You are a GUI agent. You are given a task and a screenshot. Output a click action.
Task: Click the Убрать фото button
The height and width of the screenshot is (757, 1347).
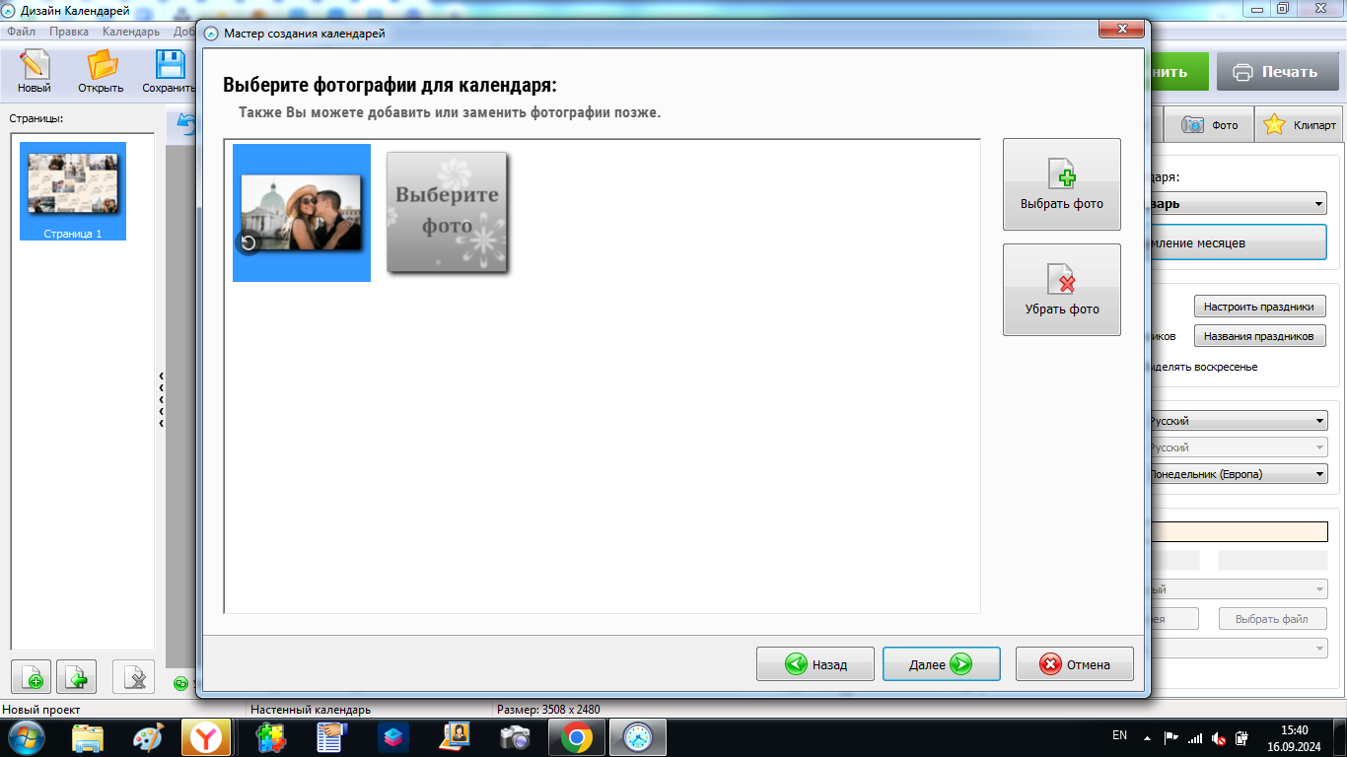pyautogui.click(x=1061, y=290)
